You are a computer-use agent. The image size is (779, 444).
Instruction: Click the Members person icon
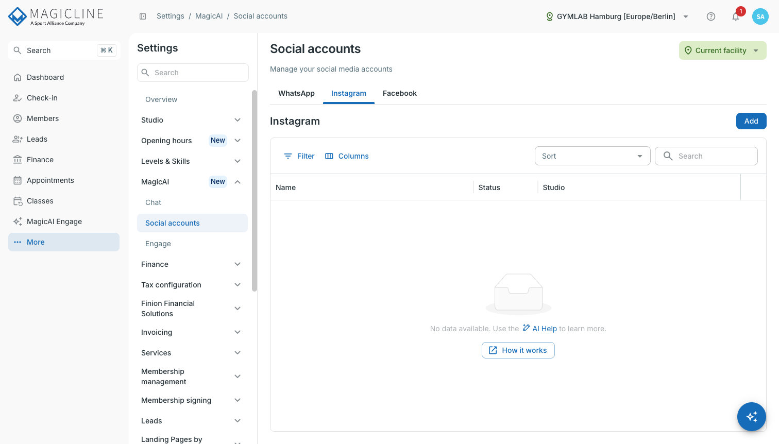[x=18, y=118]
